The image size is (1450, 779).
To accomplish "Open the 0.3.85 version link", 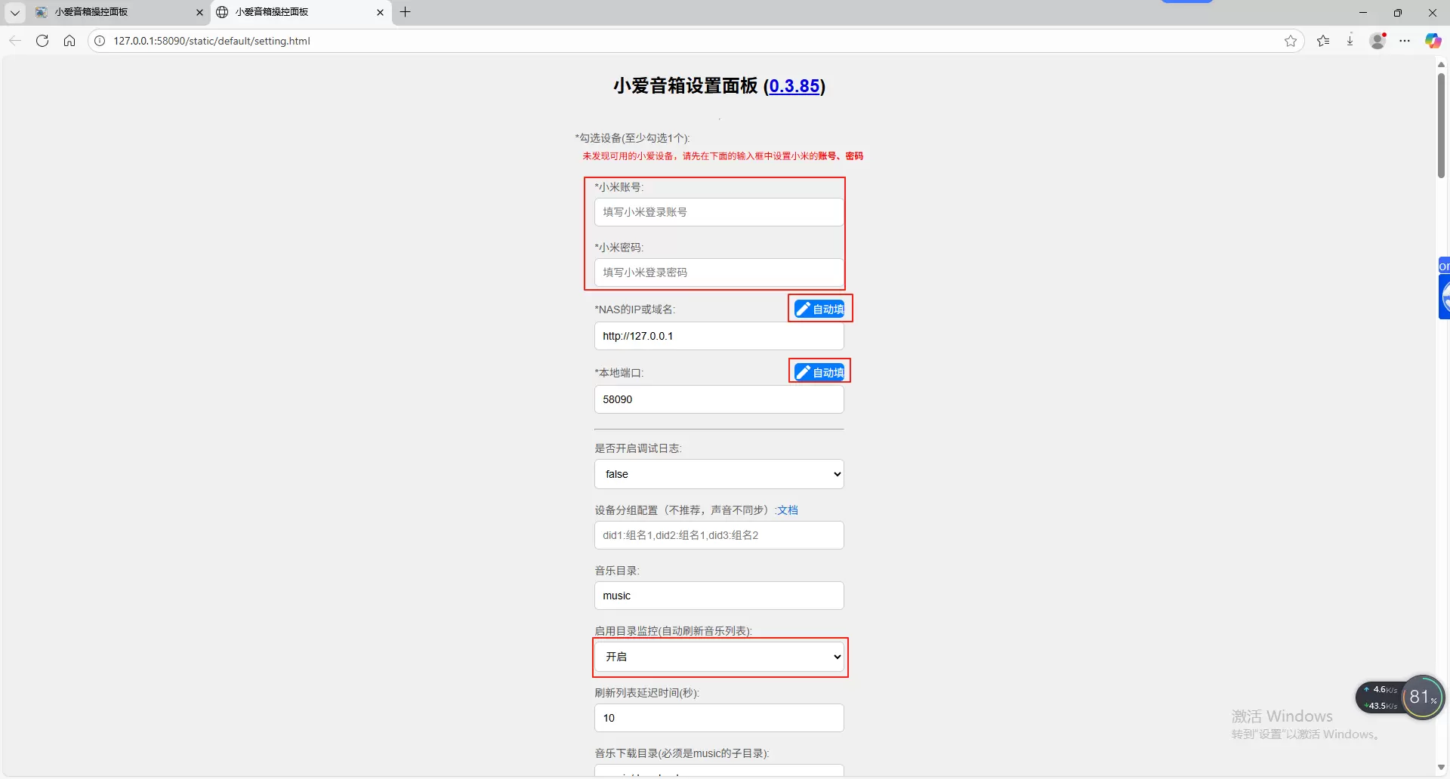I will (x=794, y=86).
